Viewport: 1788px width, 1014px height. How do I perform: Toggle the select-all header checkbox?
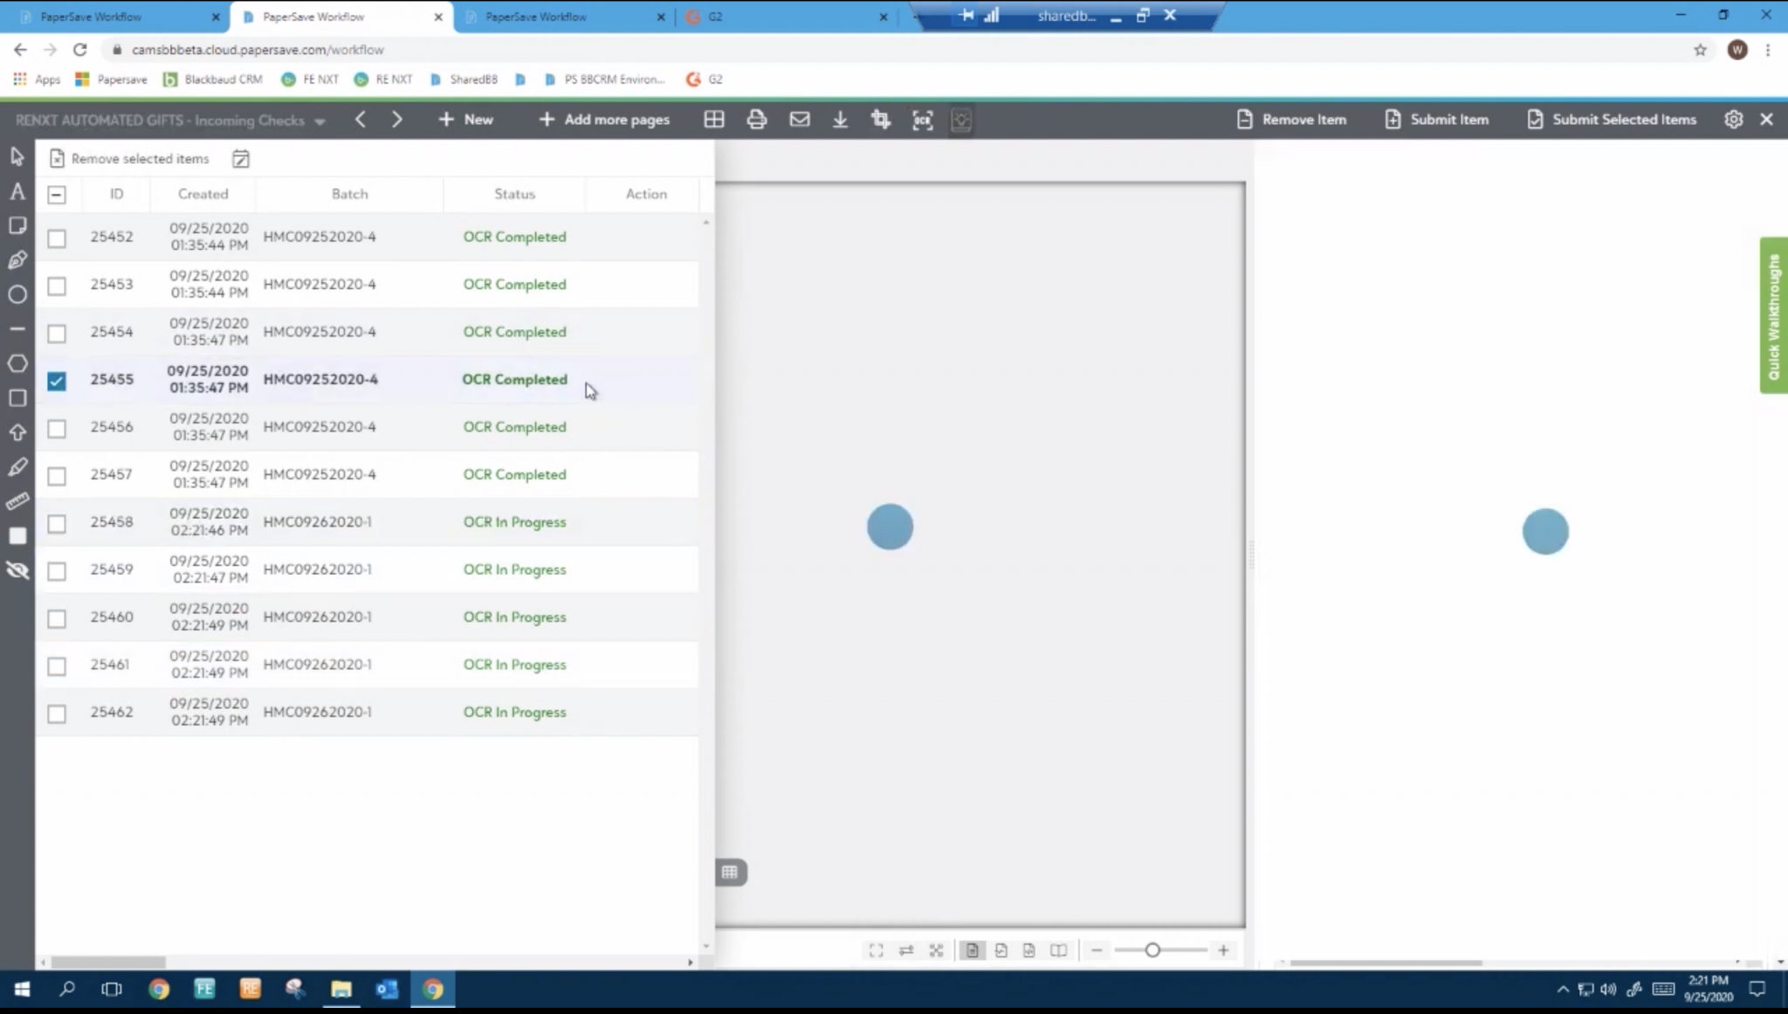tap(57, 194)
